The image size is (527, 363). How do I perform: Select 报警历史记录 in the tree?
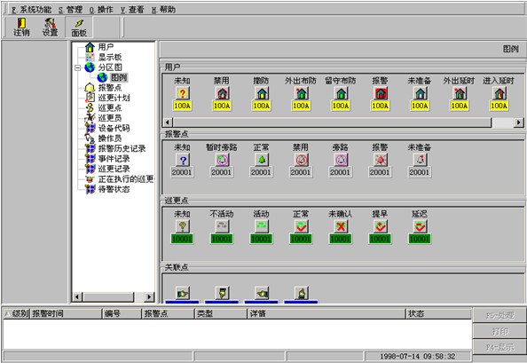pos(122,148)
